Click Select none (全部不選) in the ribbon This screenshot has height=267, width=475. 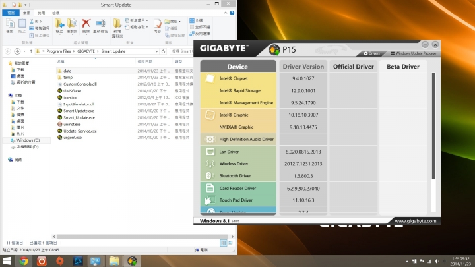pyautogui.click(x=200, y=27)
